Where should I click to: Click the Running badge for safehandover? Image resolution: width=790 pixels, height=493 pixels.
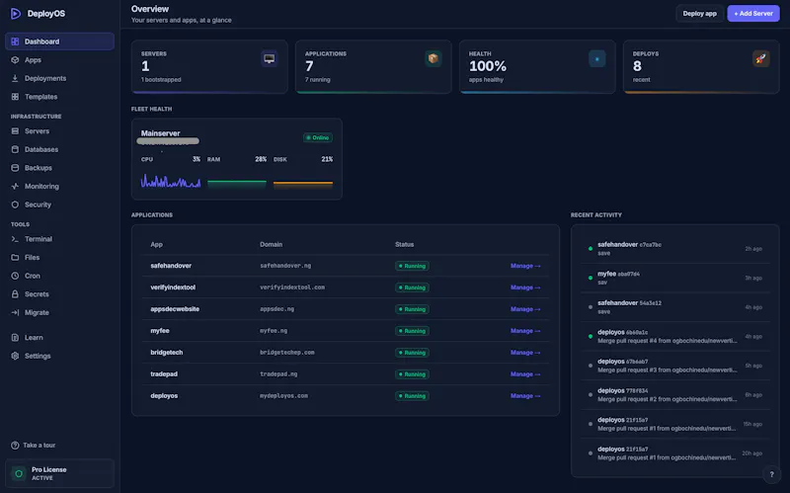412,266
